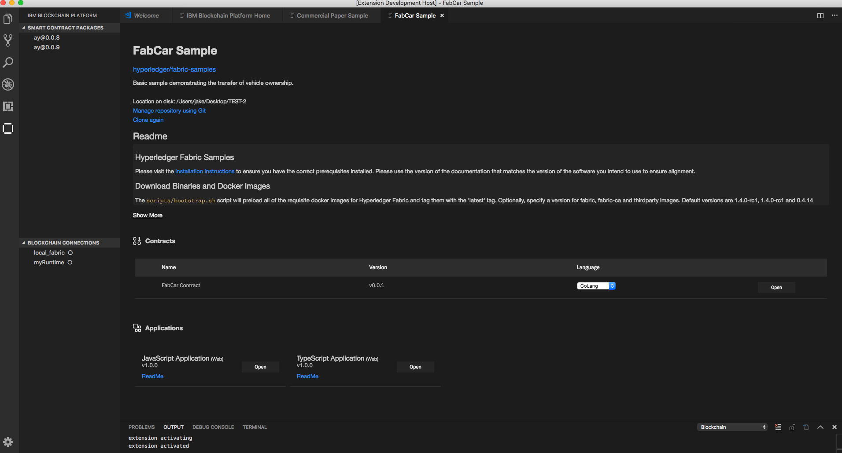Open the IBM Blockchain Platform sidebar view
Screen dimensions: 842x453
click(8, 128)
